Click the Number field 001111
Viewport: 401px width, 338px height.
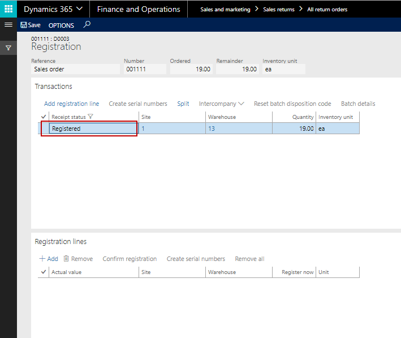point(145,69)
